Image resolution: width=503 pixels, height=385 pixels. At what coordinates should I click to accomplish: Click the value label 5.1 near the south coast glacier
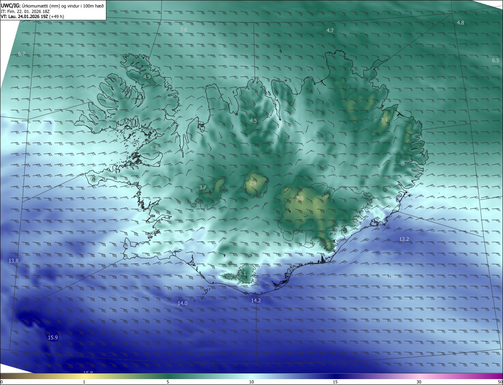click(x=242, y=273)
